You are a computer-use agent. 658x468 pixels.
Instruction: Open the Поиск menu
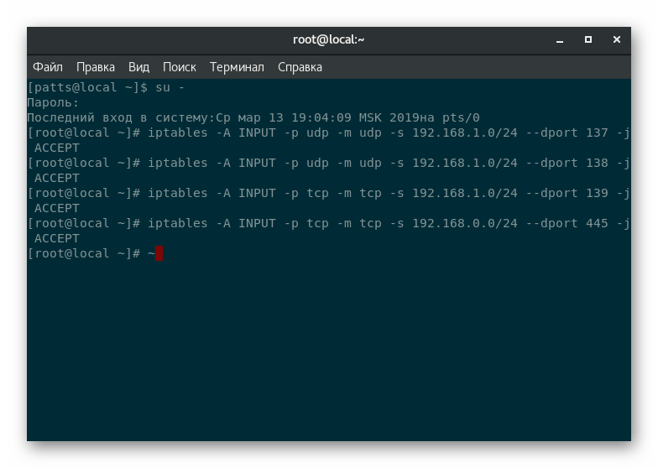(180, 67)
